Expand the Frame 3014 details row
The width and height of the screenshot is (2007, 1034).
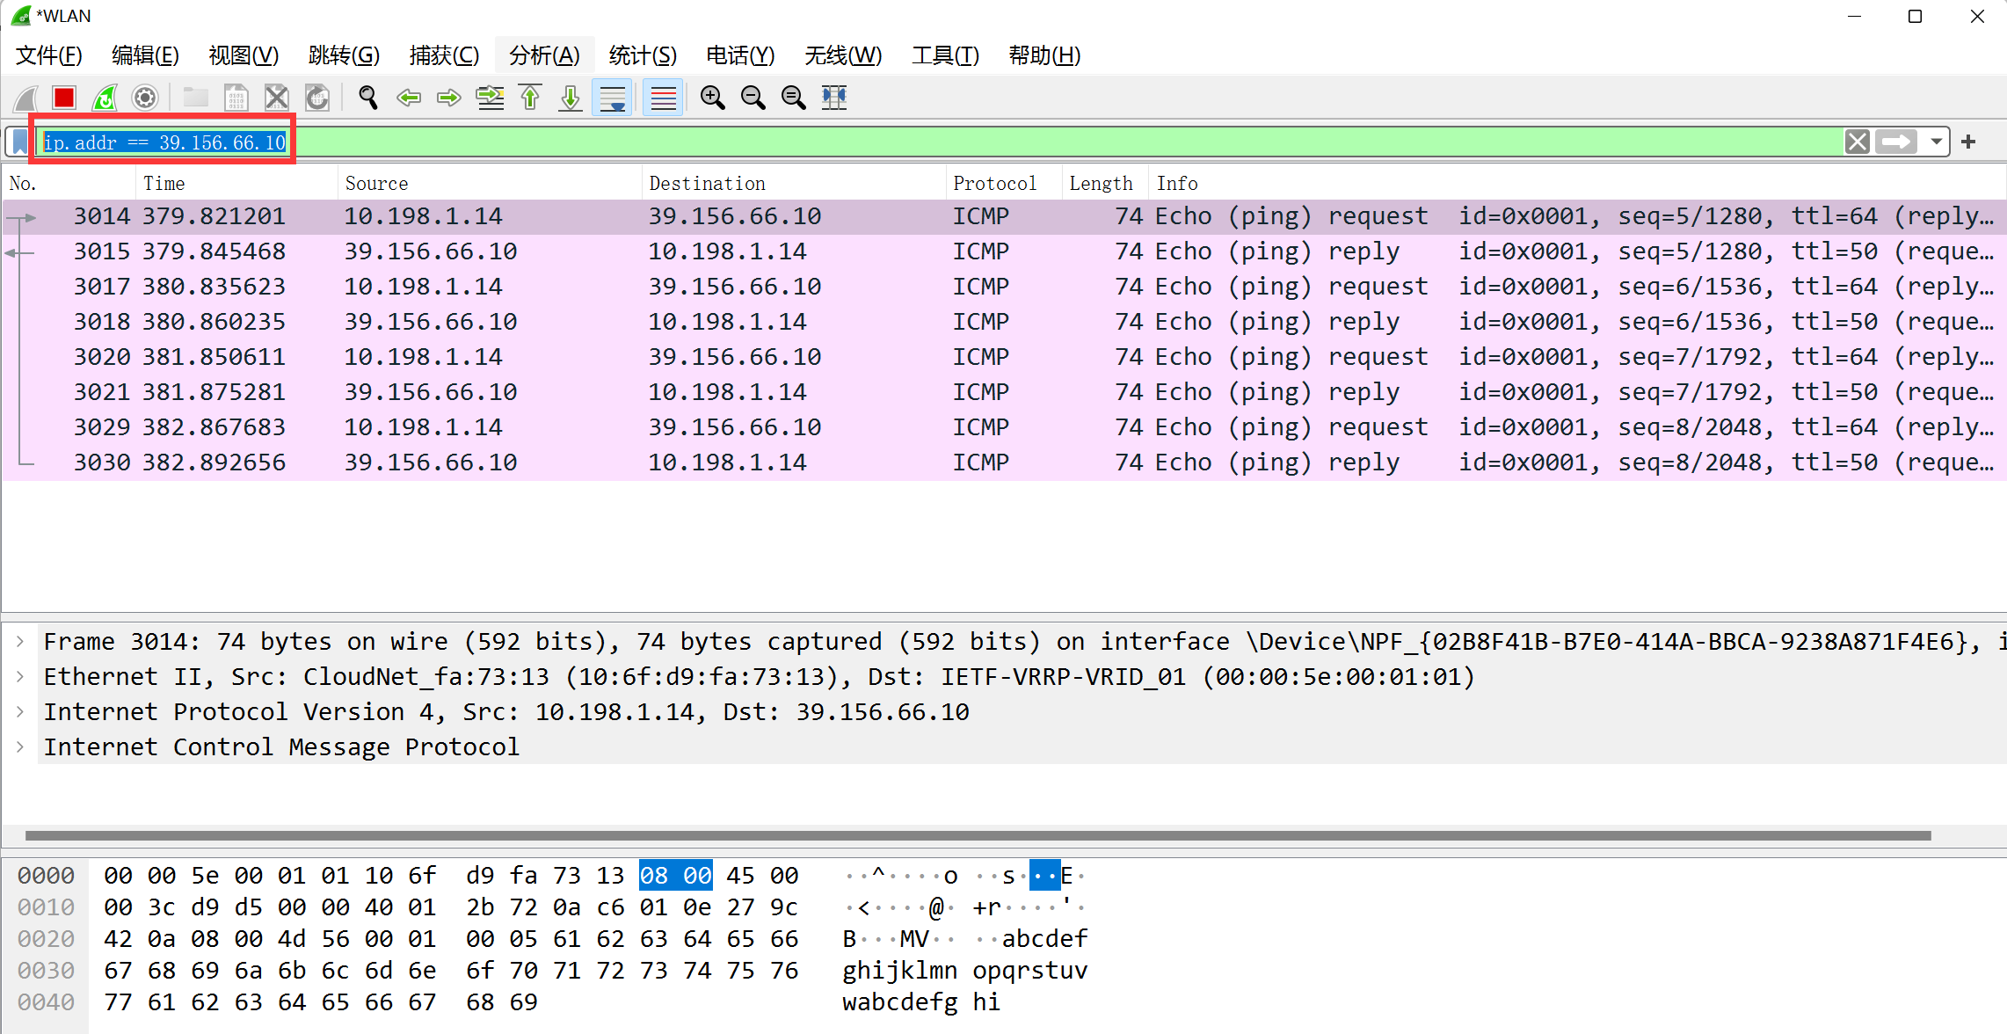tap(20, 642)
